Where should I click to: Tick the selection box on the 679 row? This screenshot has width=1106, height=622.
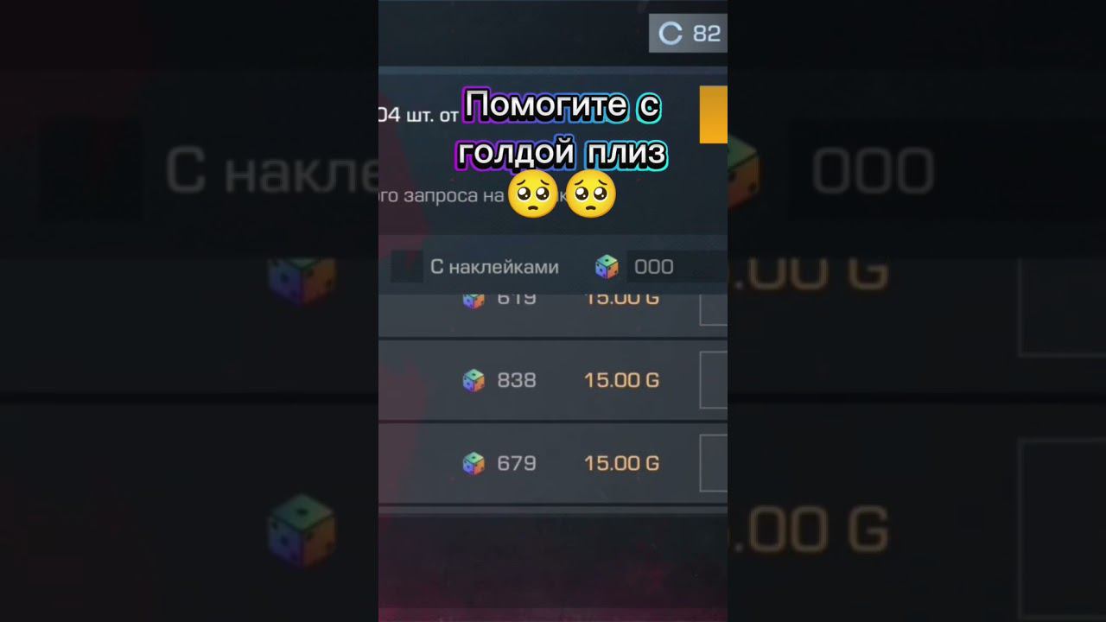(713, 463)
